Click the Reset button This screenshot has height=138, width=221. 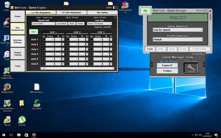(x=72, y=24)
